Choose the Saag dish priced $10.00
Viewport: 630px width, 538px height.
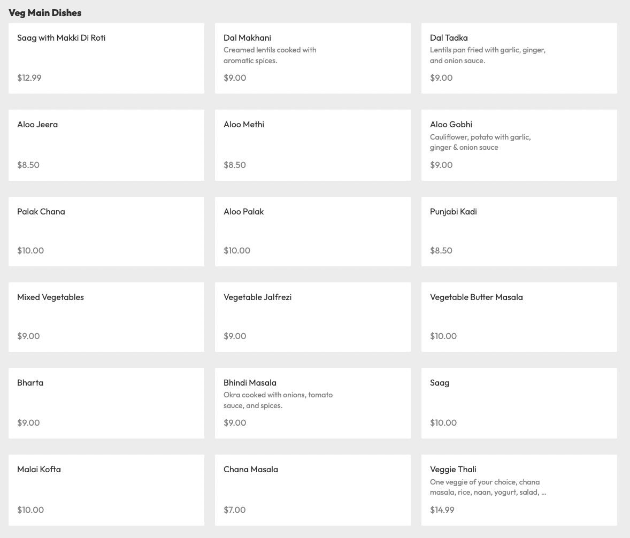pyautogui.click(x=519, y=403)
